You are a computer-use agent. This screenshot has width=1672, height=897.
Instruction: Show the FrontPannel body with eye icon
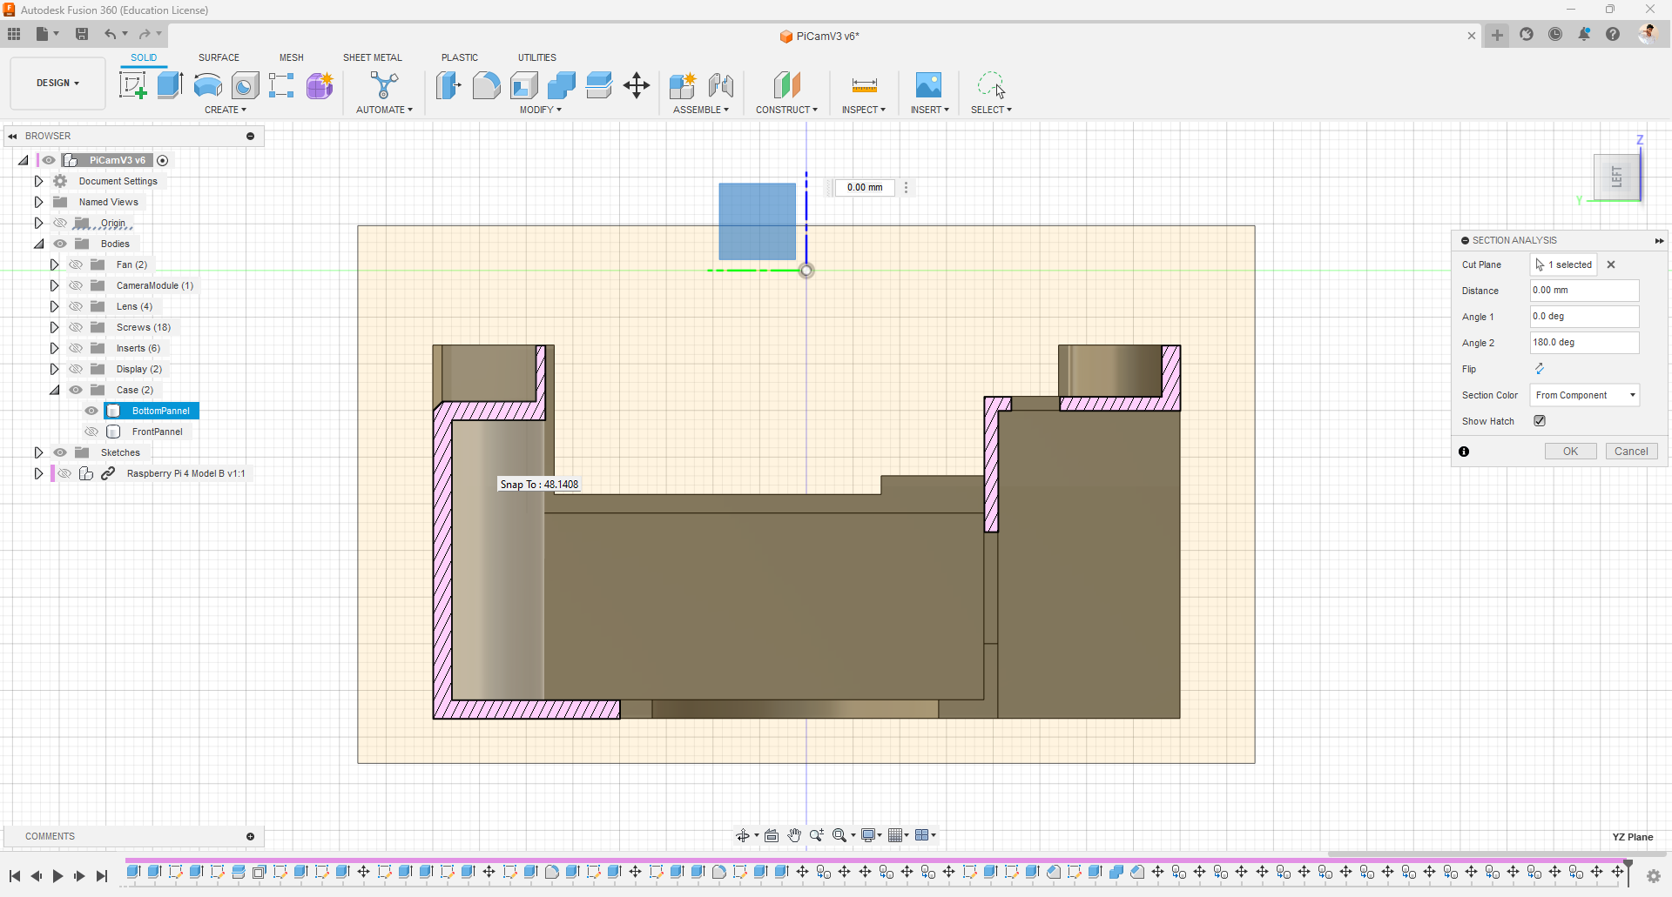(x=91, y=432)
